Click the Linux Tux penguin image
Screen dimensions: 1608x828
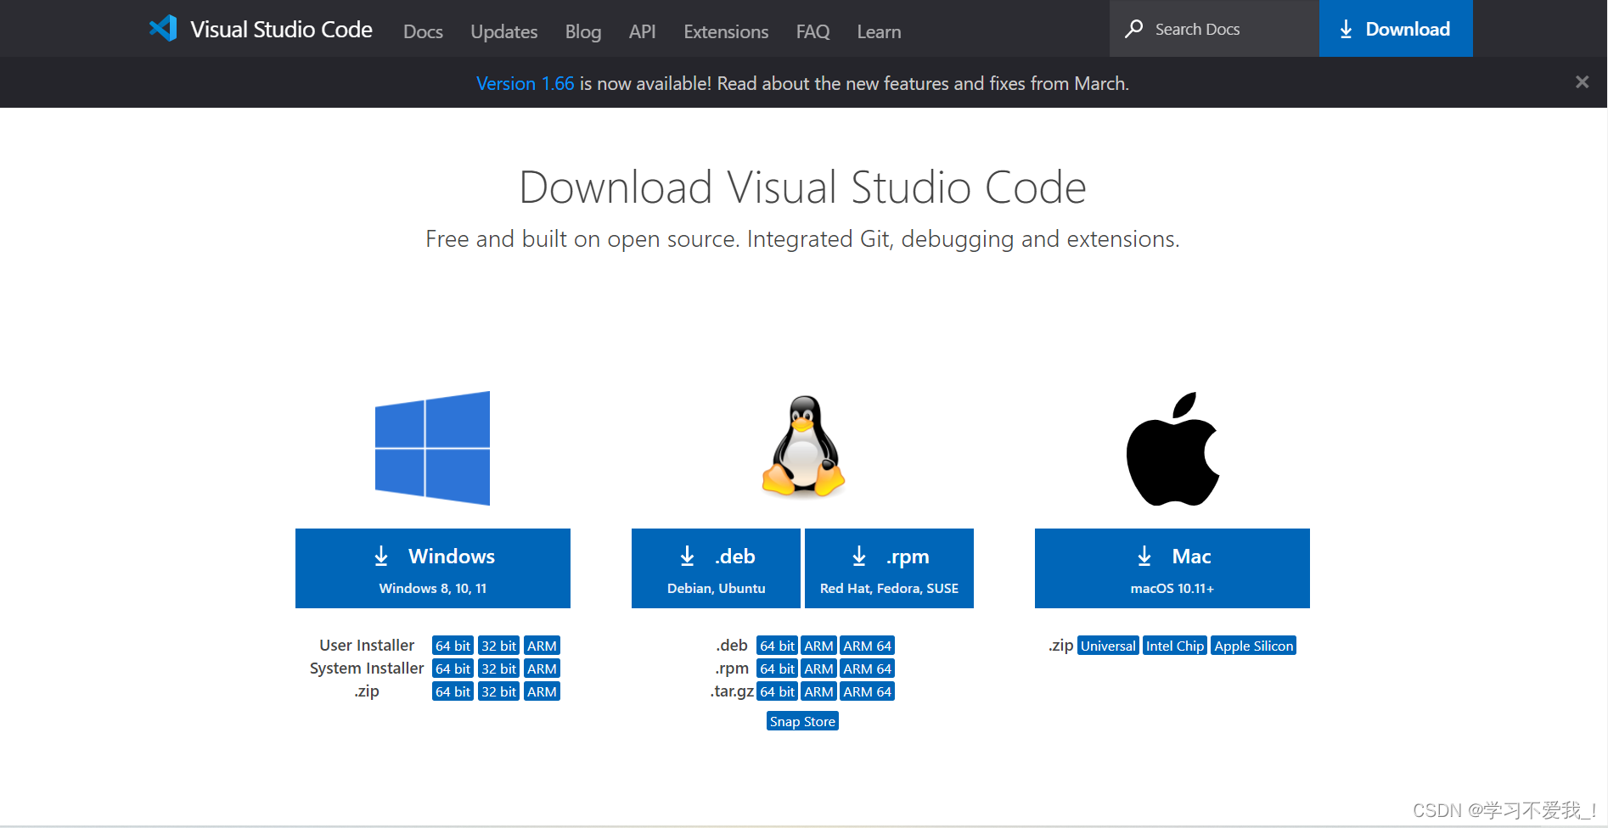click(803, 446)
